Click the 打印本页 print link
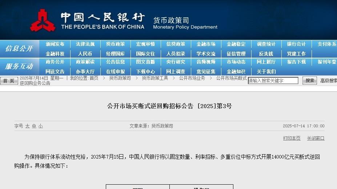 (x=292, y=138)
